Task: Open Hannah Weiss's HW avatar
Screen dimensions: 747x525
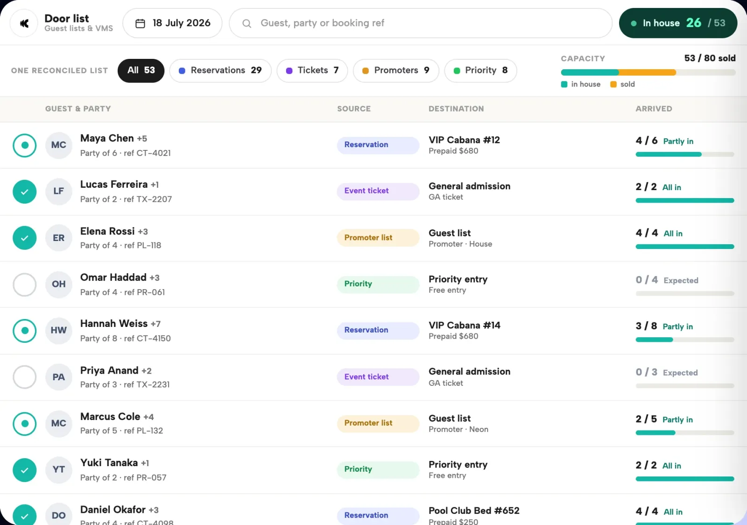Action: click(x=58, y=331)
